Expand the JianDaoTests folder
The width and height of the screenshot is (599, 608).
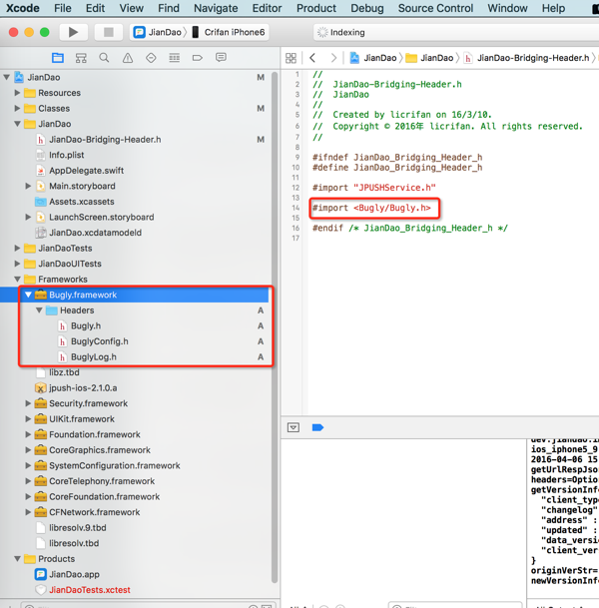(x=17, y=248)
